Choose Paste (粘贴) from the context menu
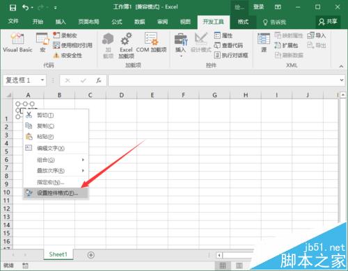 tap(56, 136)
